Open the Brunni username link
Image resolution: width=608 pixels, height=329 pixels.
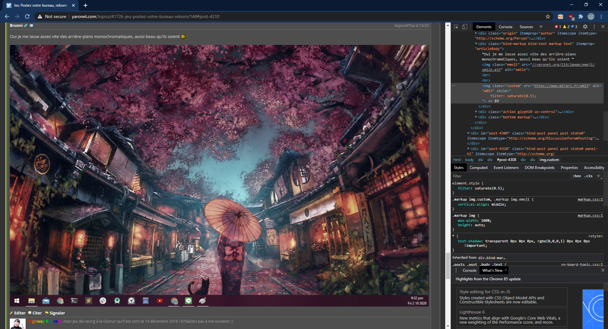(x=16, y=26)
